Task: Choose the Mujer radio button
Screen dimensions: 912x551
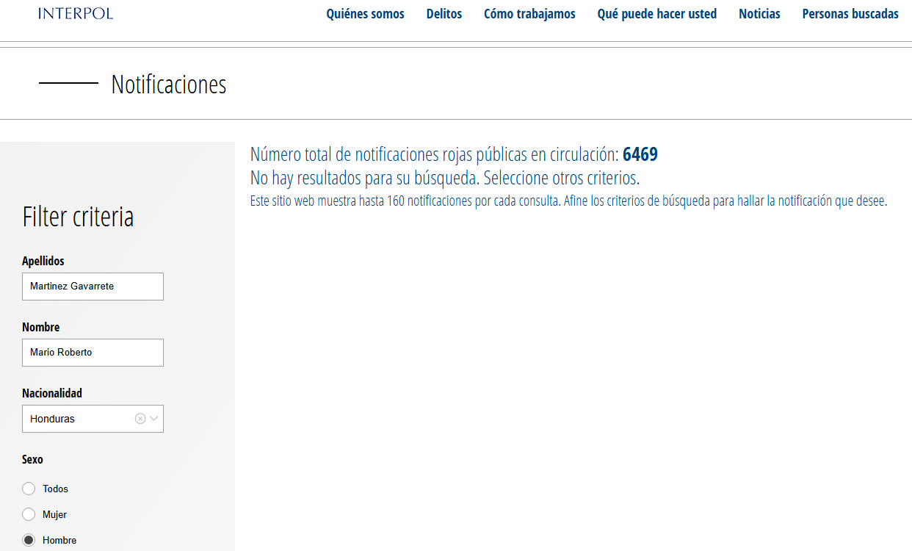Action: [29, 514]
